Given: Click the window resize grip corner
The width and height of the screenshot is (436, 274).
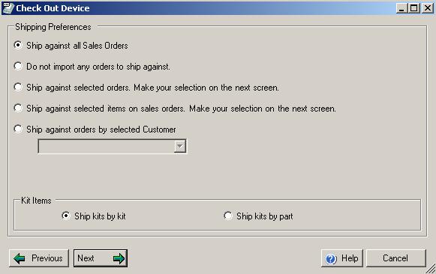Looking at the screenshot, I should pos(431,270).
